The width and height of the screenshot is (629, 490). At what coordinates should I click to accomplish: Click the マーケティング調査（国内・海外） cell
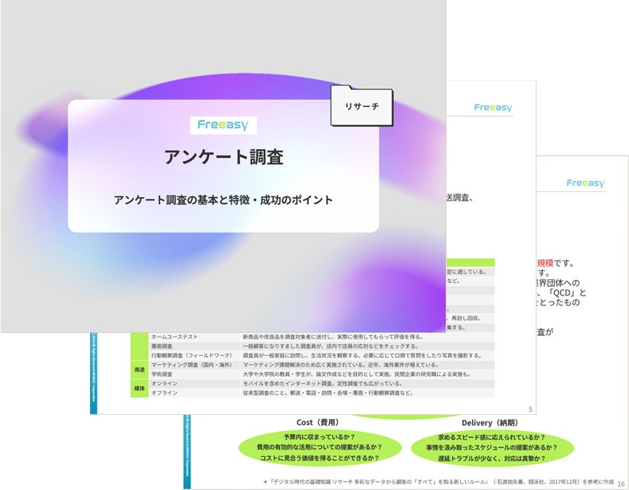[x=191, y=365]
